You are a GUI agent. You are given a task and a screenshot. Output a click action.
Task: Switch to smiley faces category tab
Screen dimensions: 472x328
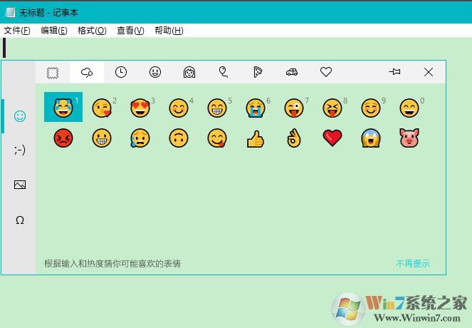pos(155,72)
